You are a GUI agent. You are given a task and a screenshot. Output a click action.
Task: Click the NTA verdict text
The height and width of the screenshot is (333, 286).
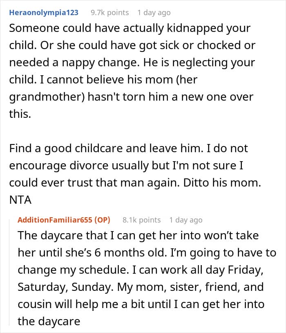[20, 200]
